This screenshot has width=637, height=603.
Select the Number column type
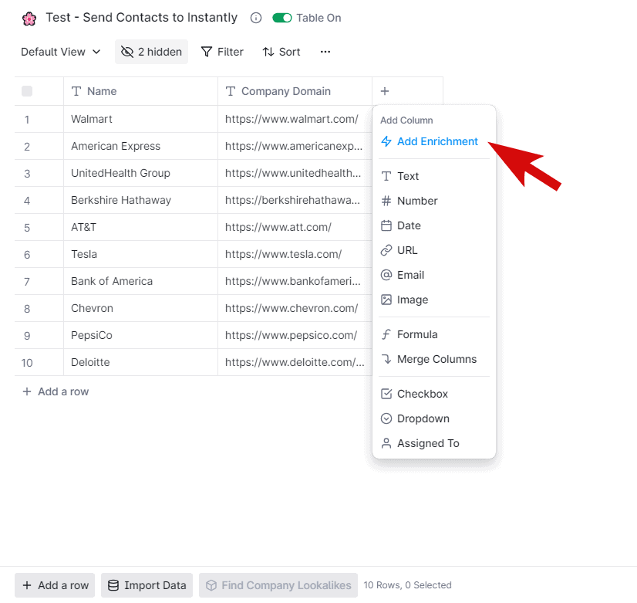(x=434, y=201)
